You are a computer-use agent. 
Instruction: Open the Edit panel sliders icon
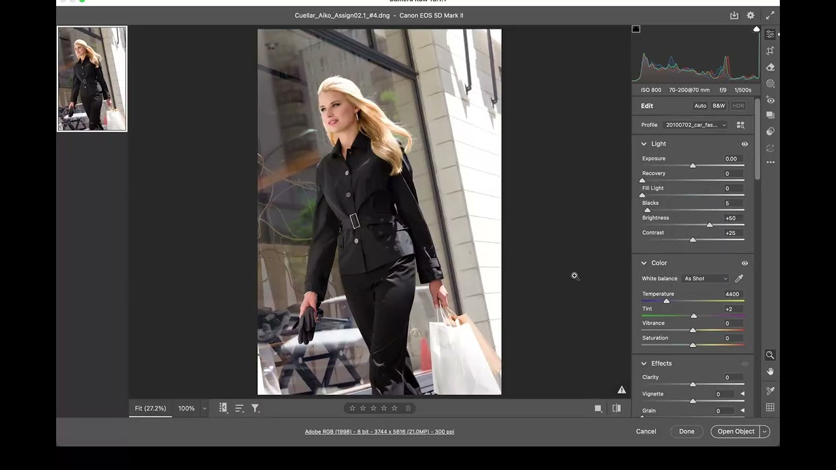point(770,34)
